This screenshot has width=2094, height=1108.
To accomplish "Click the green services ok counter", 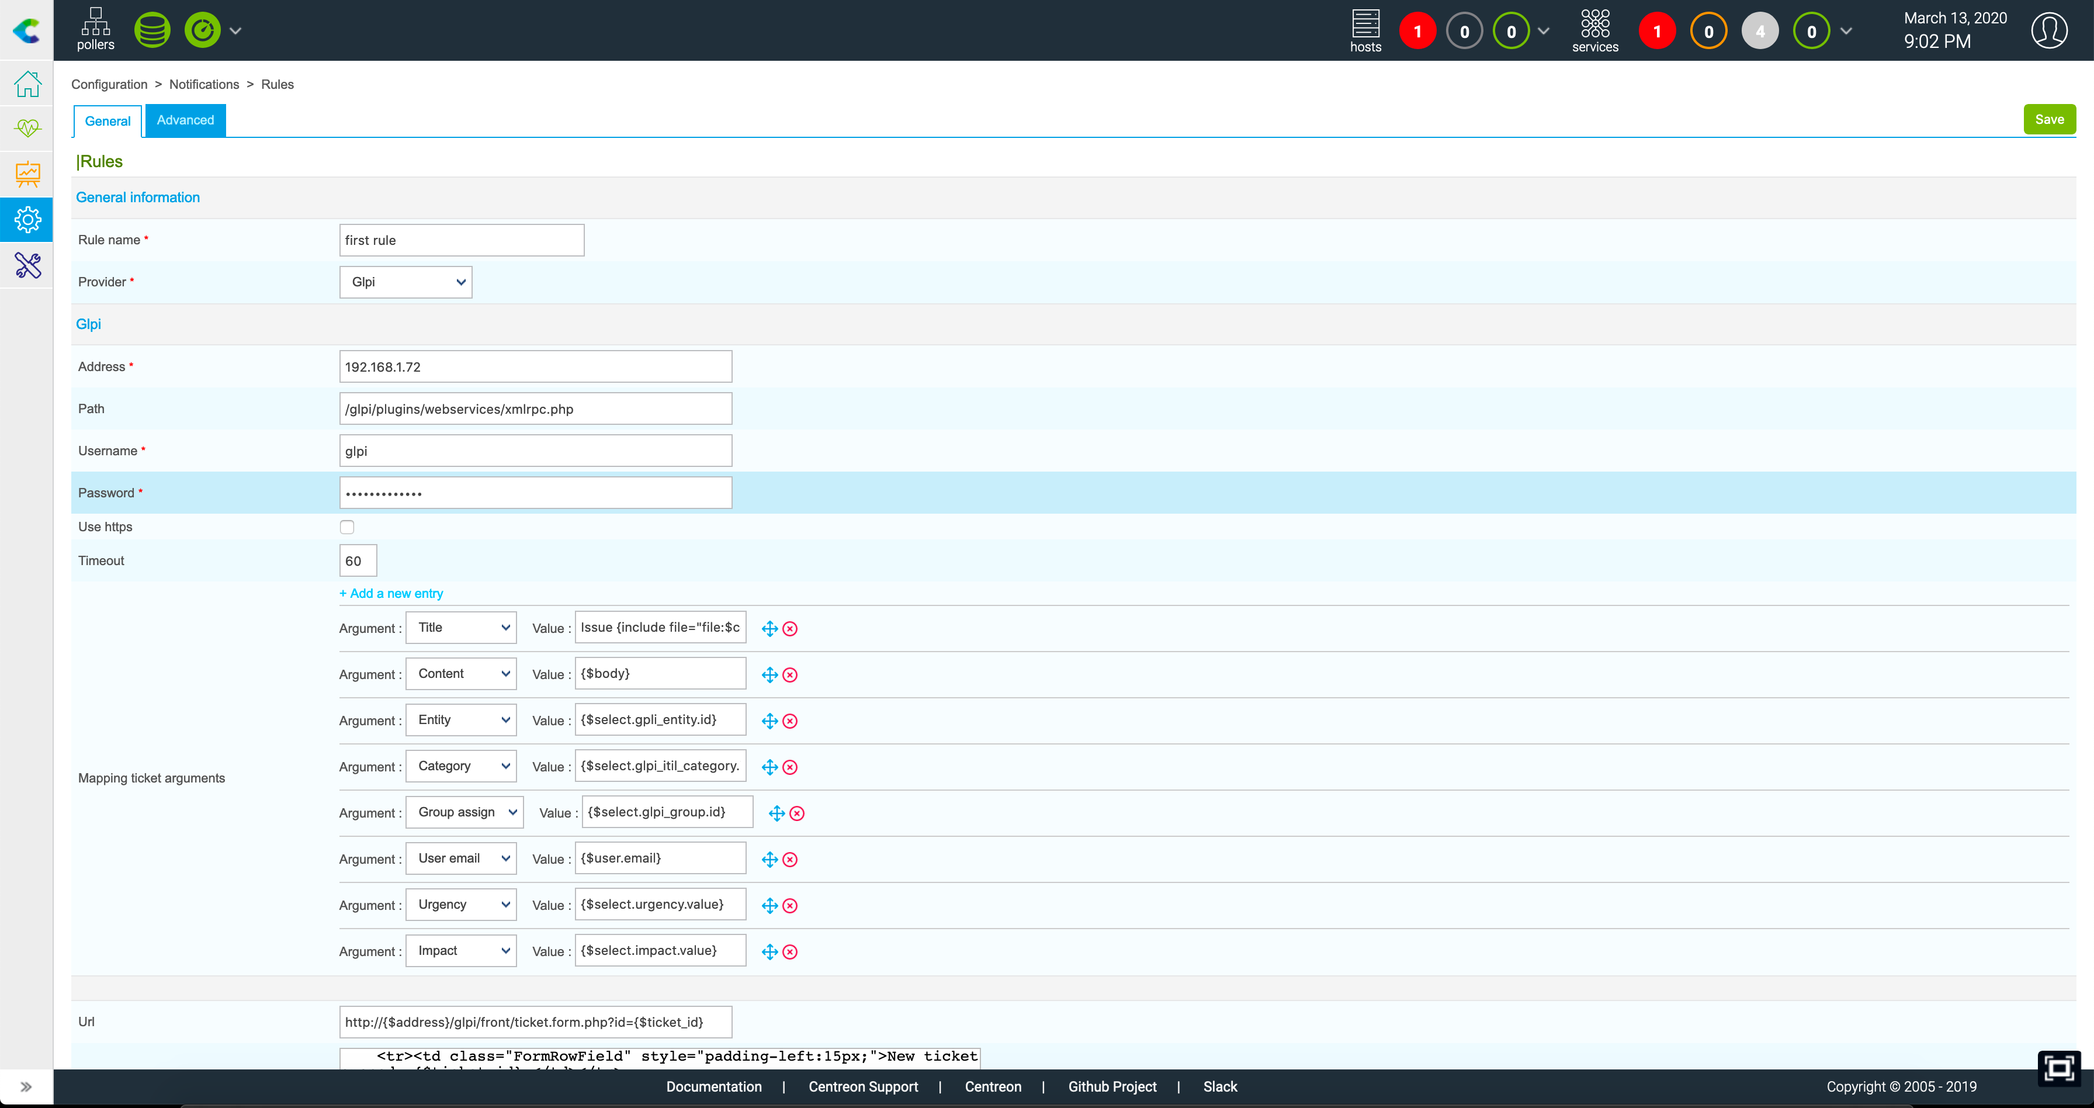I will (x=1812, y=32).
